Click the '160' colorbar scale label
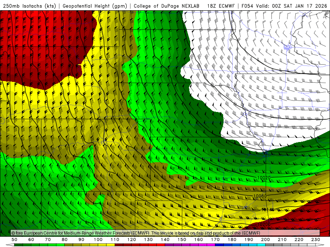This screenshot has width=330, height=247. point(198,240)
